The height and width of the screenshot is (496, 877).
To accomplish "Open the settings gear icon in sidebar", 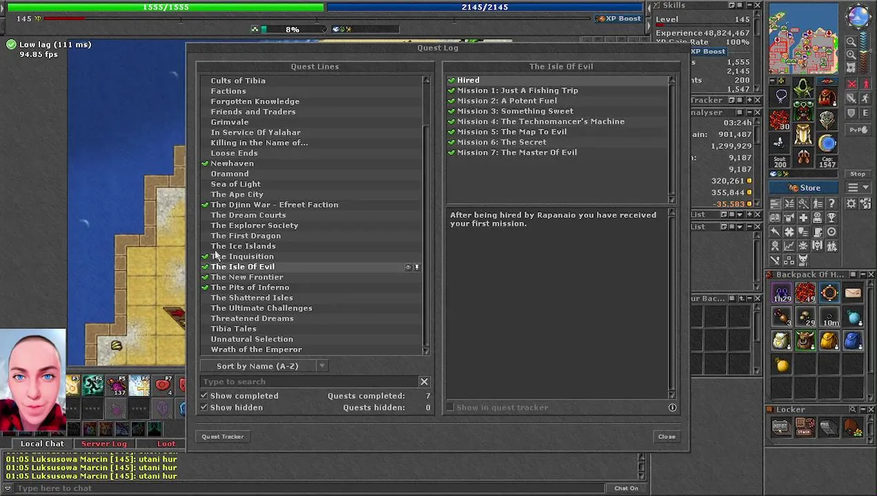I will (851, 204).
